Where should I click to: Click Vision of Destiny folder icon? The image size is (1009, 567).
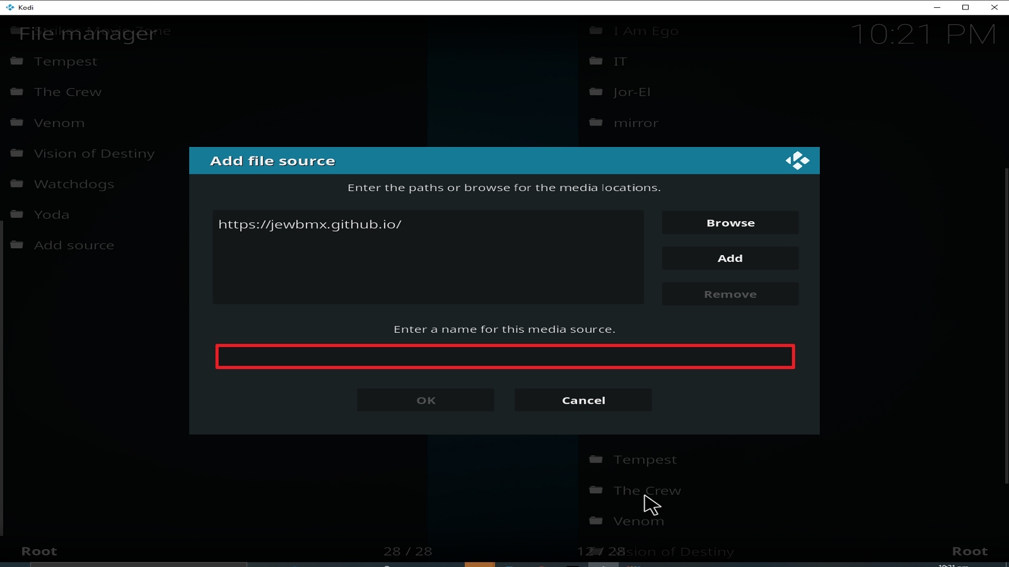pos(17,153)
